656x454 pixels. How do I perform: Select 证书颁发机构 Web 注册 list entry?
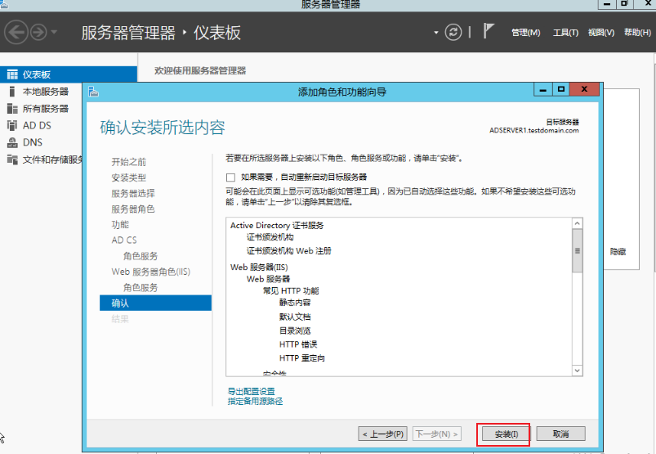[x=288, y=251]
